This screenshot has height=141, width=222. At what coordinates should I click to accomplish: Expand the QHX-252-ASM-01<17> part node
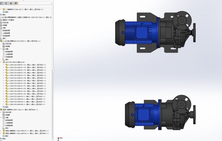(3, 76)
